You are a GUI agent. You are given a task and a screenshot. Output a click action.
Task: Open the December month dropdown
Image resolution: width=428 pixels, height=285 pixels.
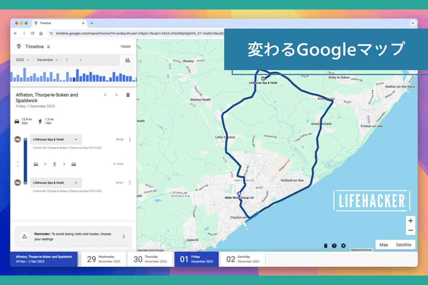click(47, 60)
